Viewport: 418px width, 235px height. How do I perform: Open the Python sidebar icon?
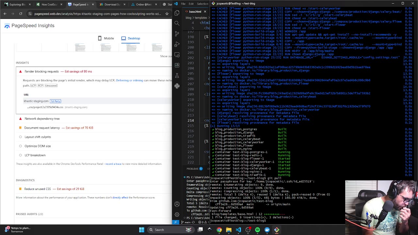tap(177, 86)
